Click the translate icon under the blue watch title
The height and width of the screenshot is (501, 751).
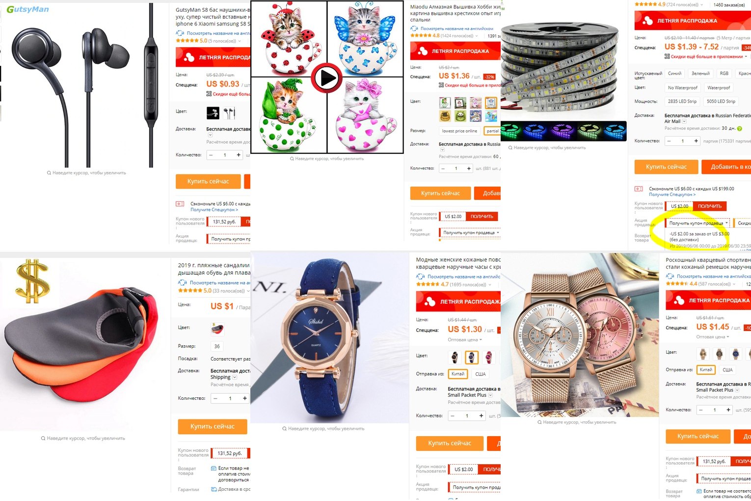[x=421, y=277]
